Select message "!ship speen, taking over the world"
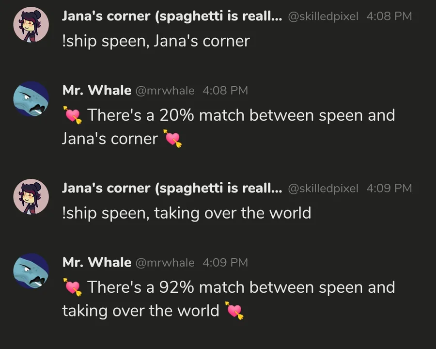This screenshot has height=349, width=436. 187,213
